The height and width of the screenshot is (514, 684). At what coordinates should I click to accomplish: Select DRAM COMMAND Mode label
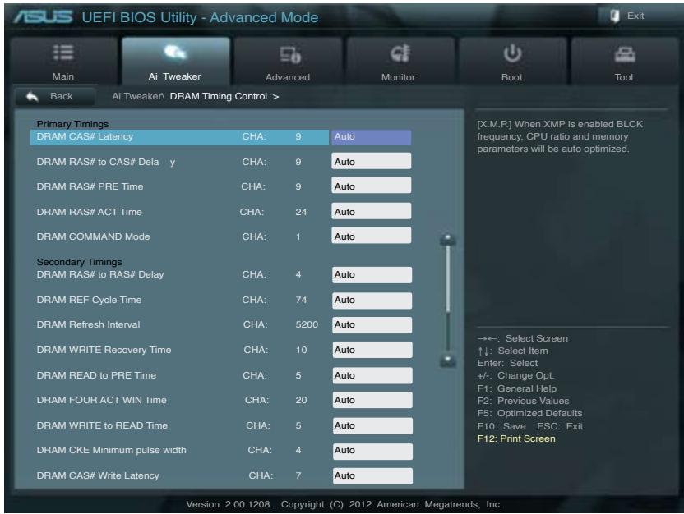[x=93, y=236]
